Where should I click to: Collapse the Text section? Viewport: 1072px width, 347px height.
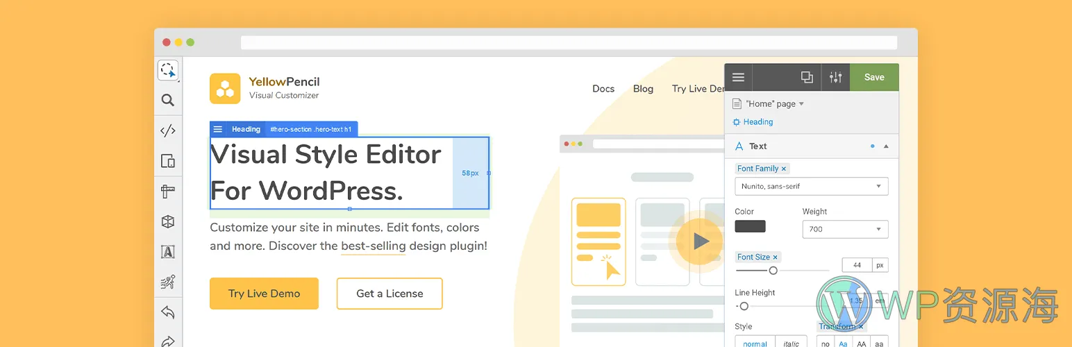click(886, 146)
